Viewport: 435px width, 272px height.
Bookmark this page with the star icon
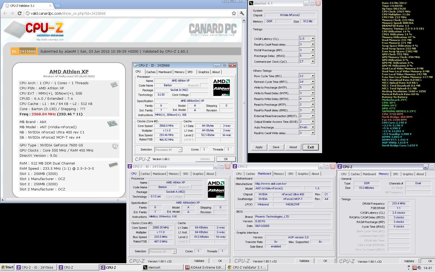[x=234, y=13]
